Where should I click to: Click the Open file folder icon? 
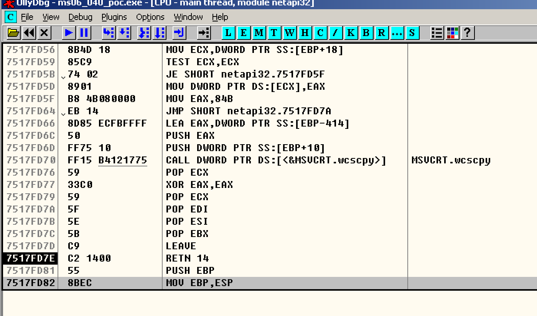pyautogui.click(x=13, y=33)
